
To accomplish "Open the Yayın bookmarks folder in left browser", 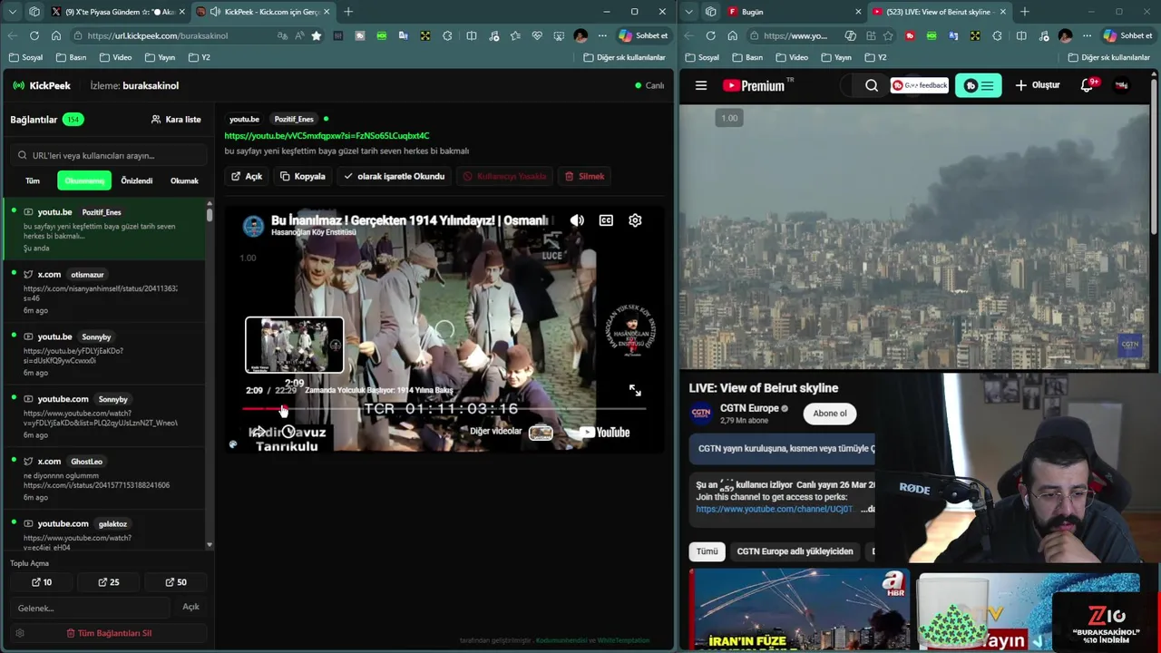I will click(160, 57).
